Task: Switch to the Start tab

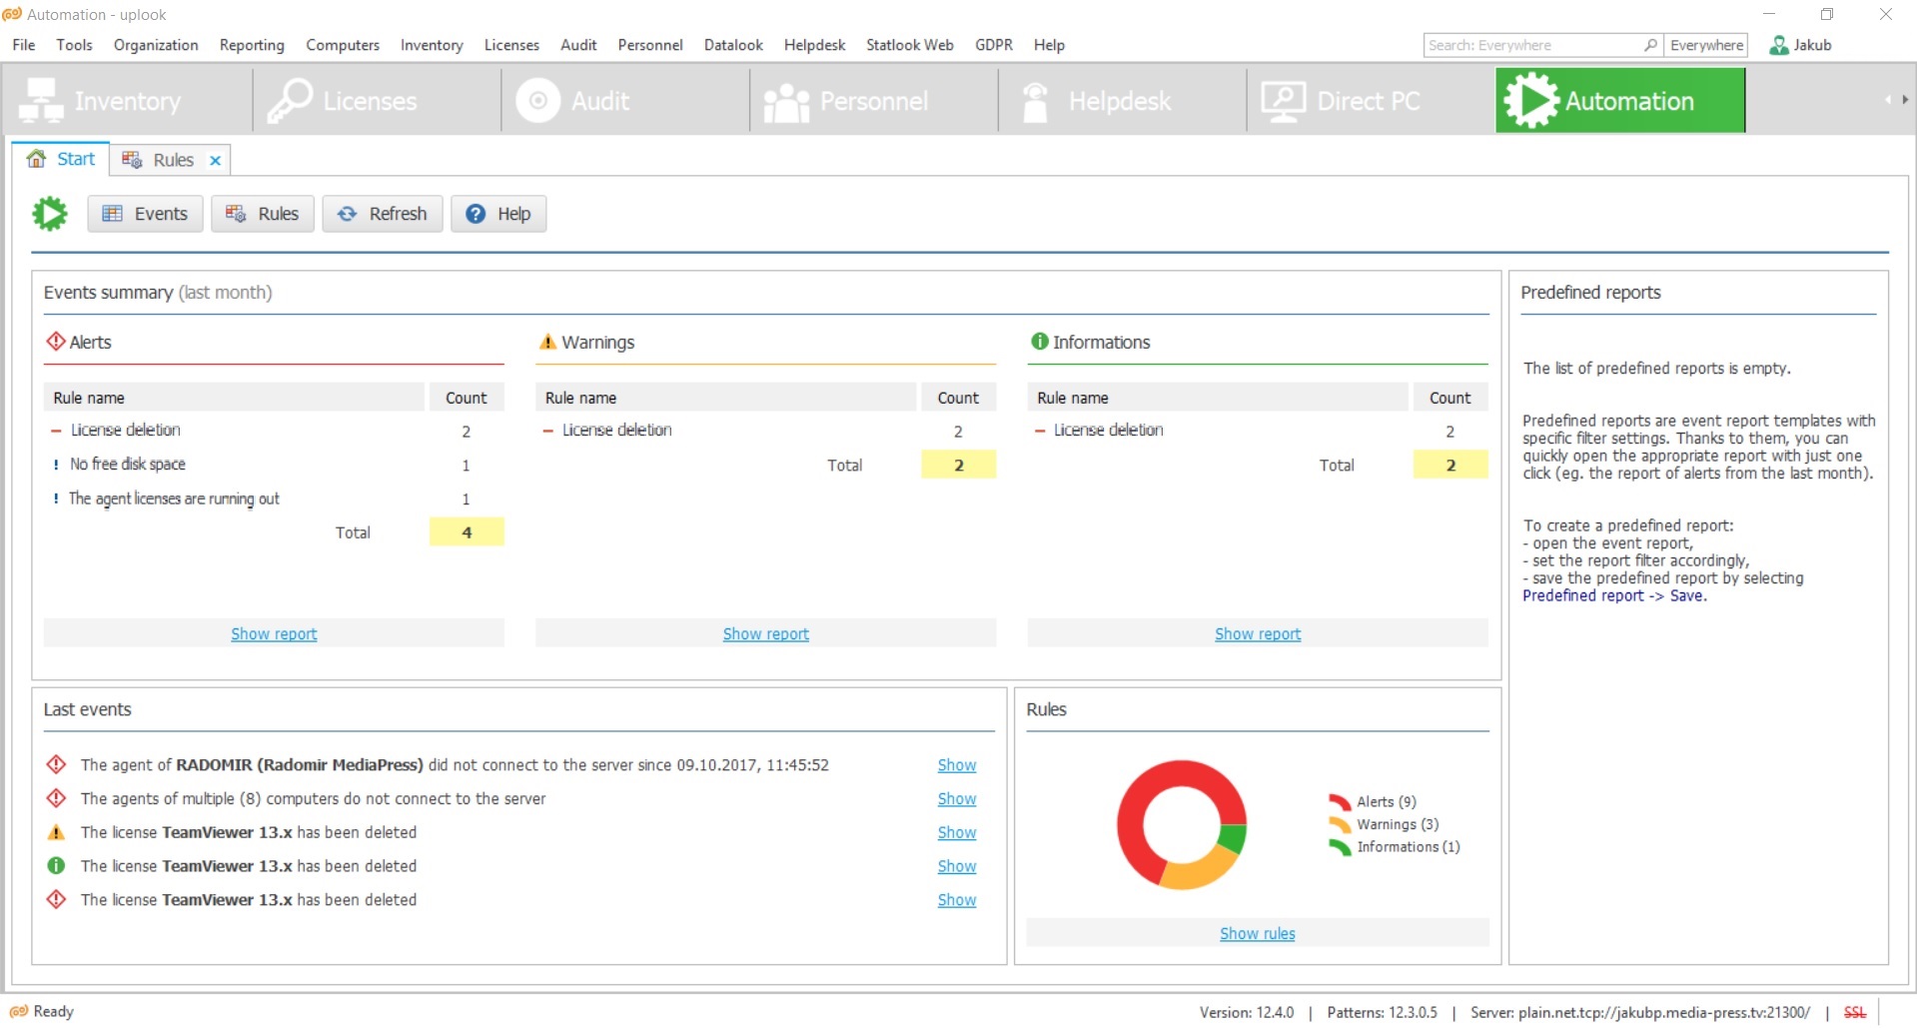Action: (x=61, y=159)
